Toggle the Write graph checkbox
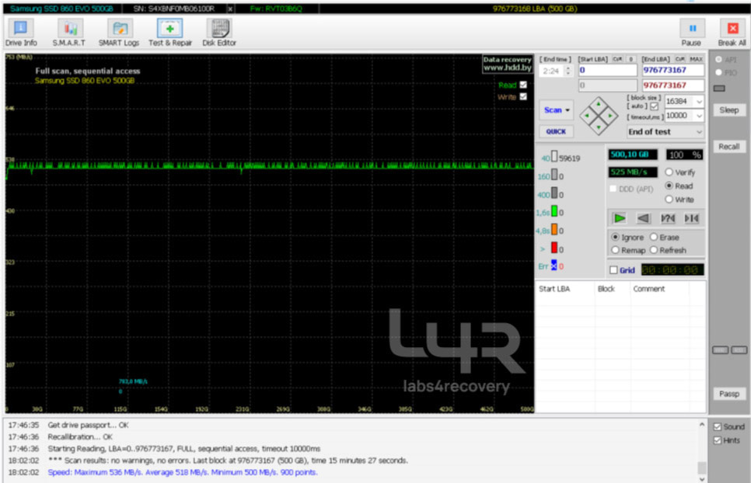 pyautogui.click(x=523, y=96)
